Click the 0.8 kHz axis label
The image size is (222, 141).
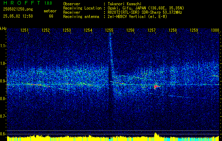(x=3, y=99)
